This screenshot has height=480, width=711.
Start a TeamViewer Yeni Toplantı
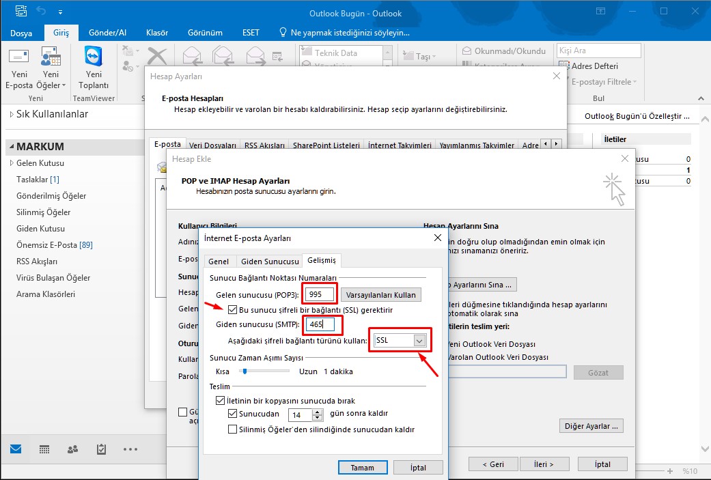94,56
